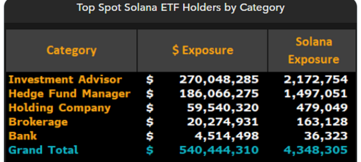
Task: Select the Solana Exposure column header
Action: click(x=313, y=50)
